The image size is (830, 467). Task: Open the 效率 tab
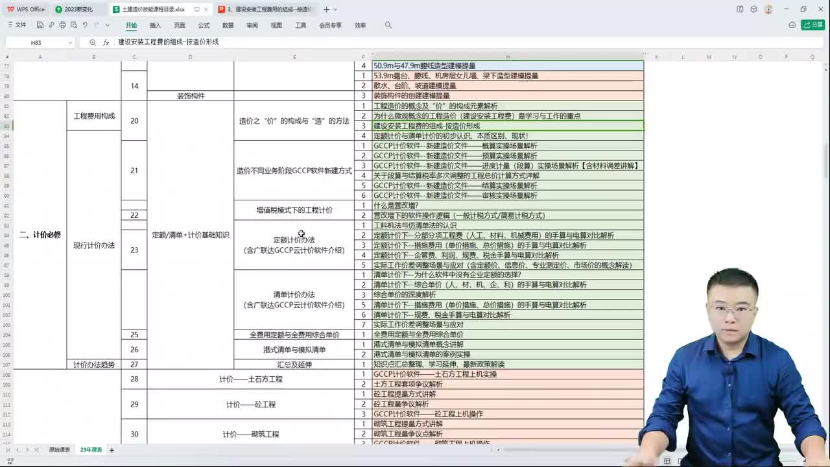pyautogui.click(x=360, y=25)
